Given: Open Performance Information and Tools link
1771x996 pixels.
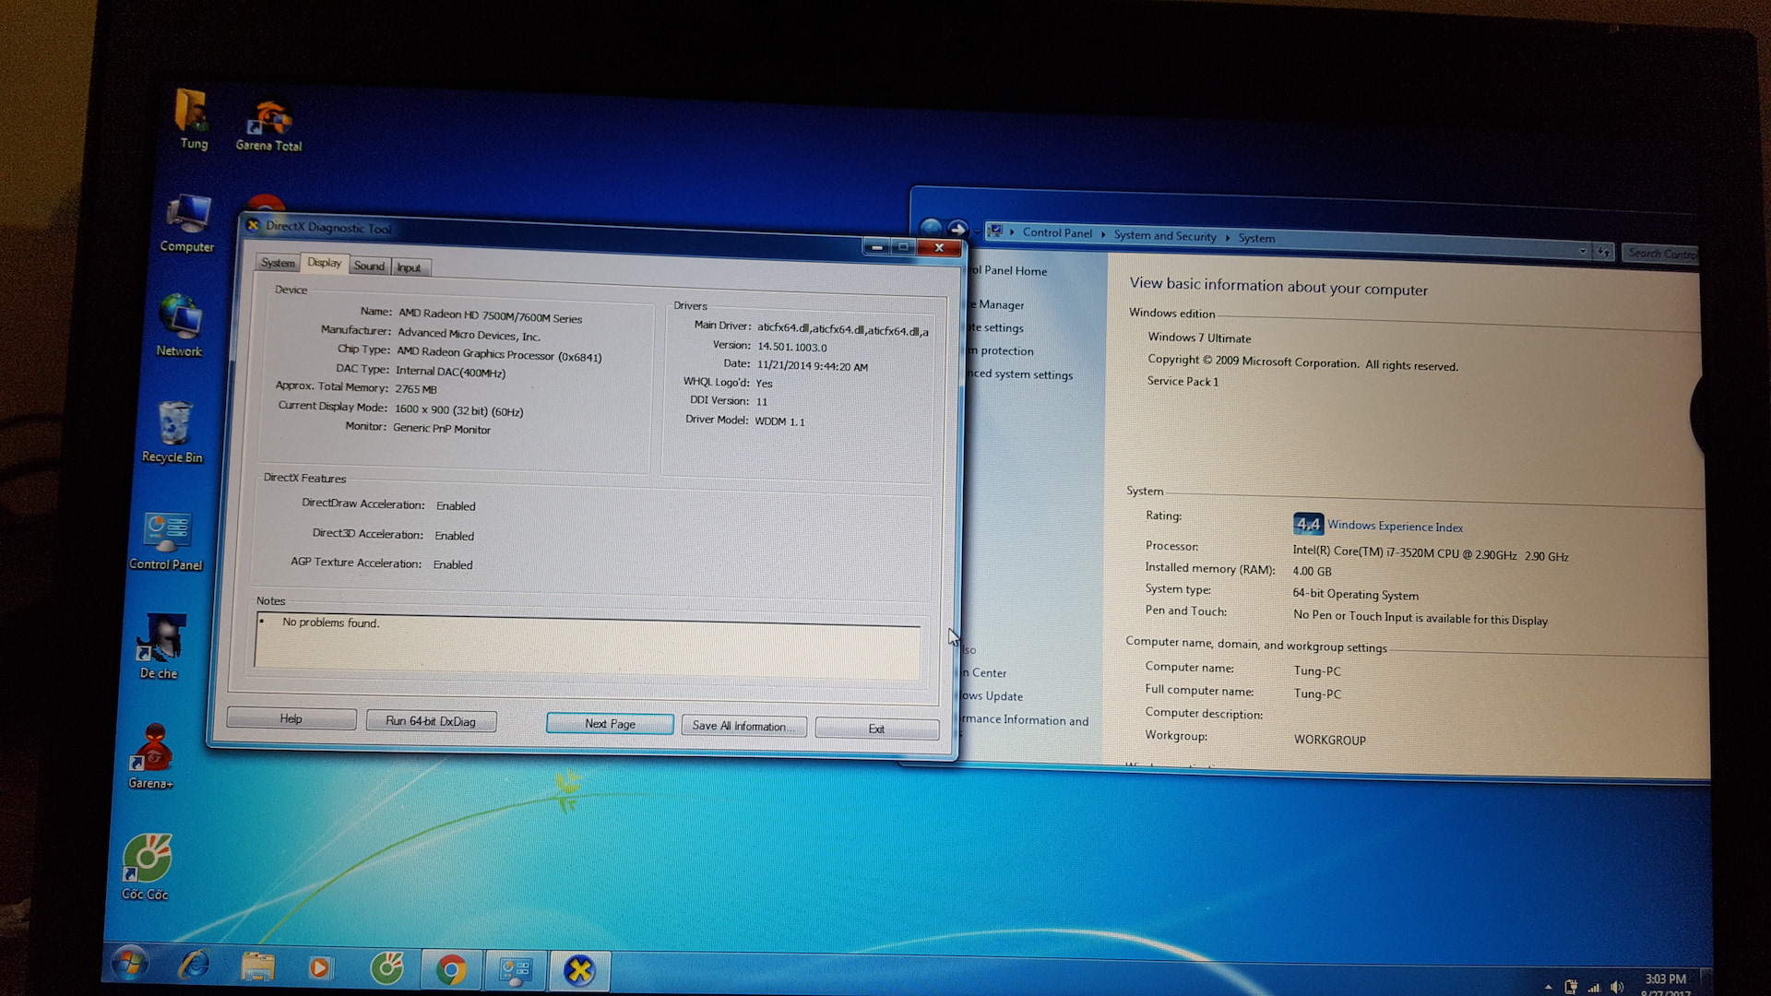Looking at the screenshot, I should (1025, 720).
